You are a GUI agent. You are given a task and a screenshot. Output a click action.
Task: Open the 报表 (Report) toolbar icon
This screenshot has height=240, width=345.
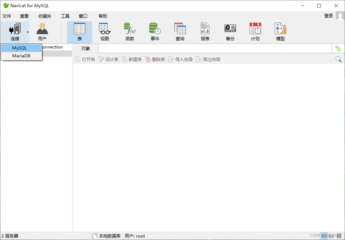tap(205, 32)
